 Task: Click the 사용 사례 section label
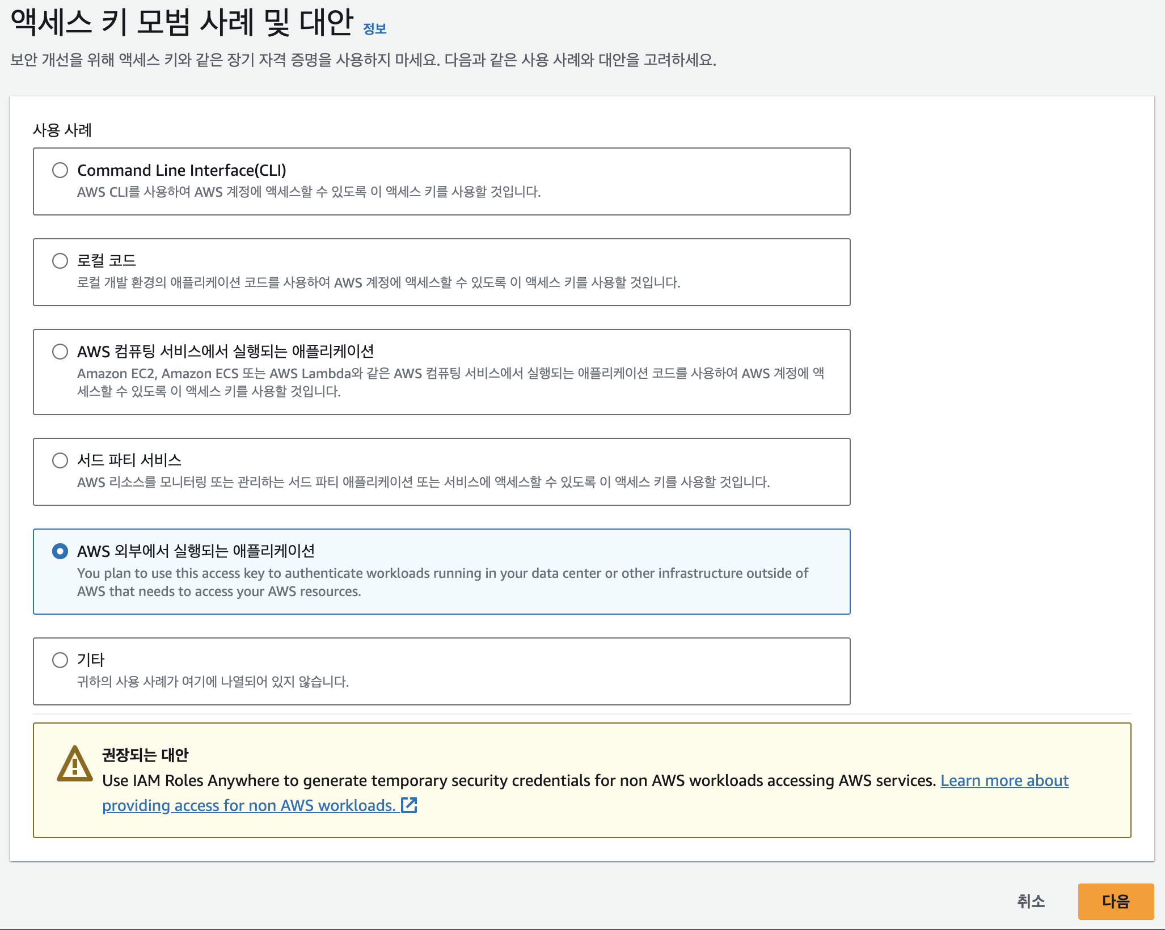coord(62,130)
